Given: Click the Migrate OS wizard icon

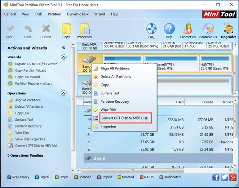Looking at the screenshot, I should coord(10,64).
